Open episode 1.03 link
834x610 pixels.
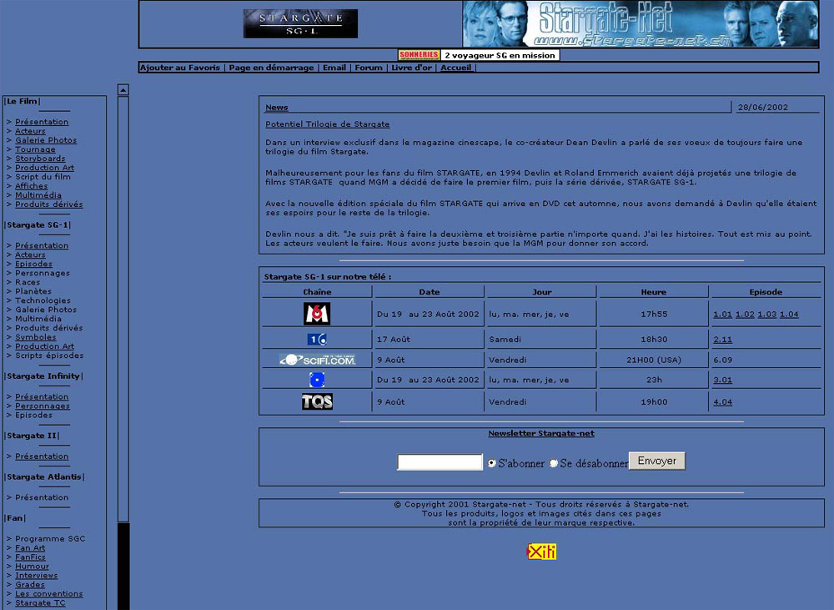pyautogui.click(x=767, y=314)
